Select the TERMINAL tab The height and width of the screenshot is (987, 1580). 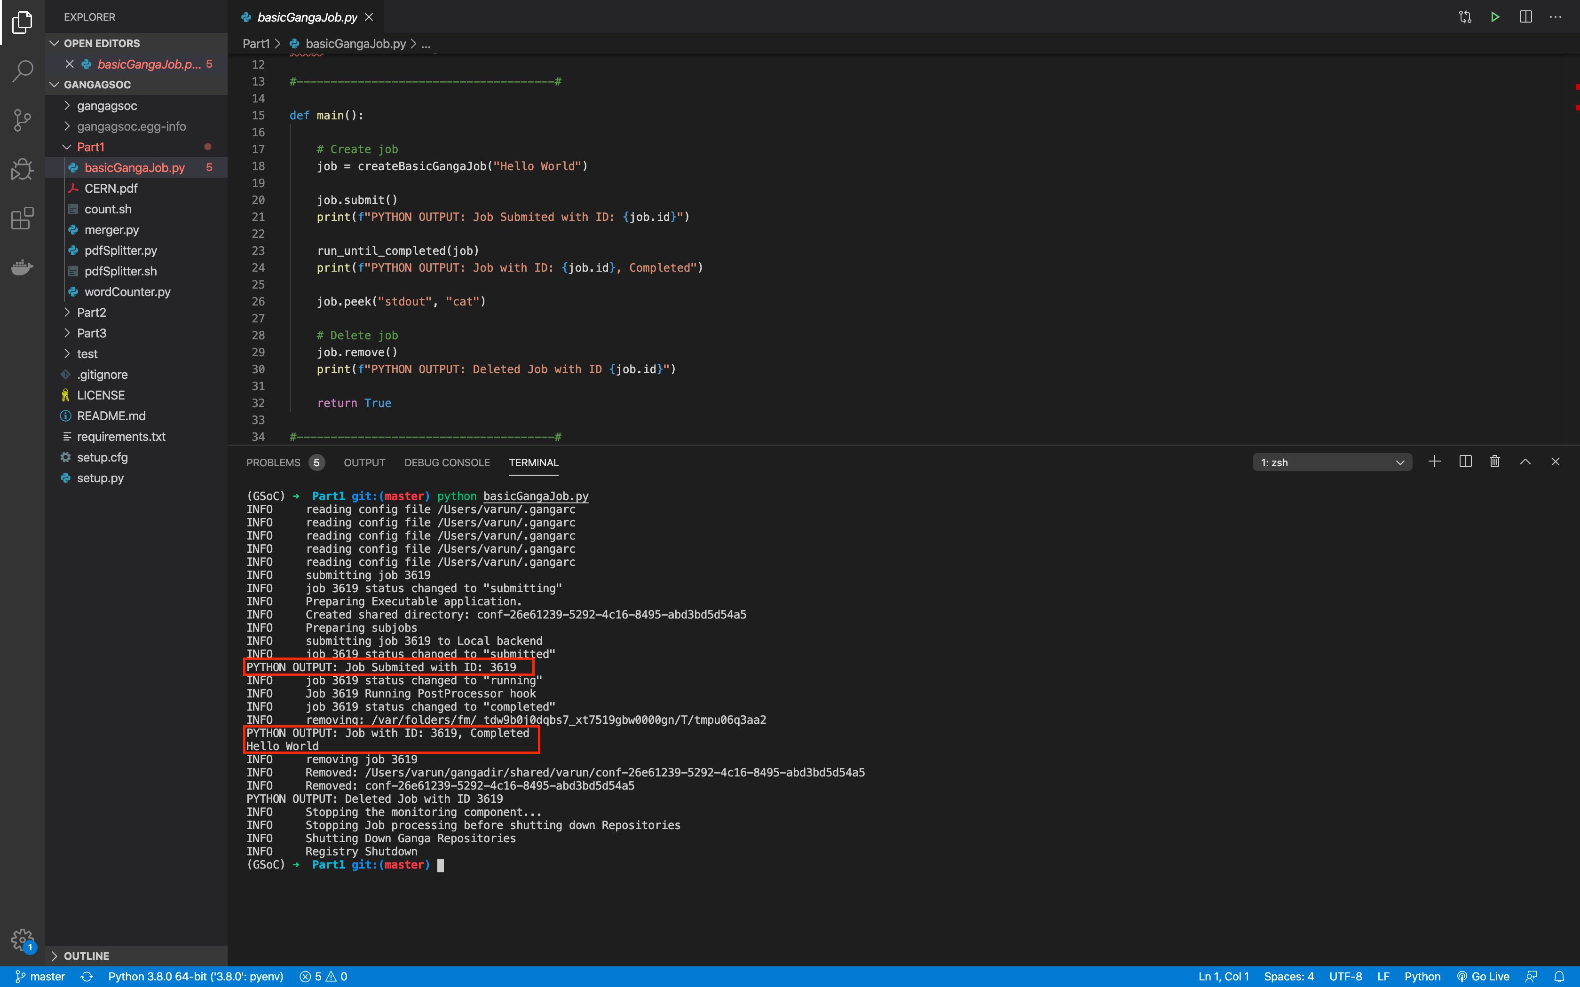(x=533, y=462)
